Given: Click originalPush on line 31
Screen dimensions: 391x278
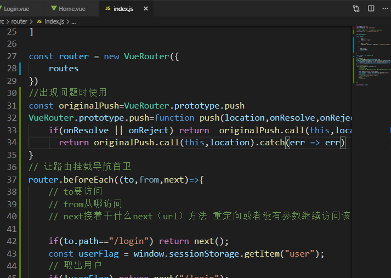Looking at the screenshot, I should [89, 106].
